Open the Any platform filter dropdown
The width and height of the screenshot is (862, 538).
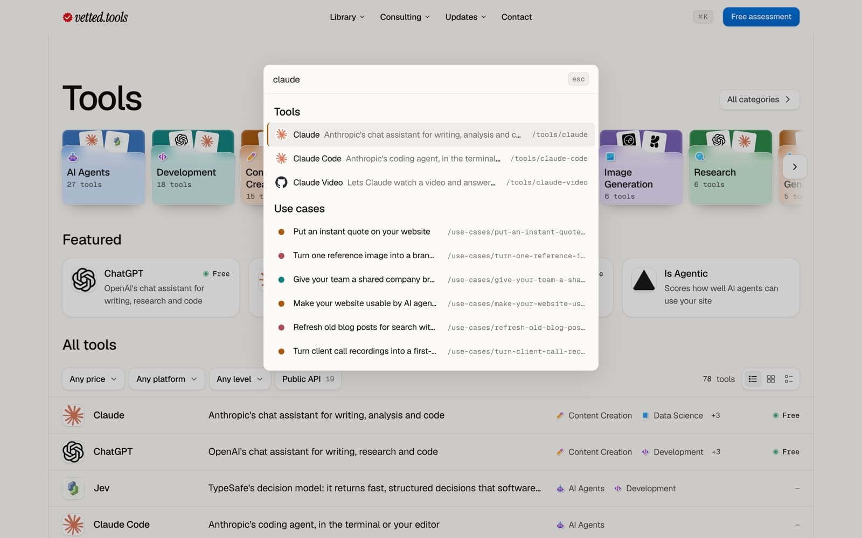[167, 379]
